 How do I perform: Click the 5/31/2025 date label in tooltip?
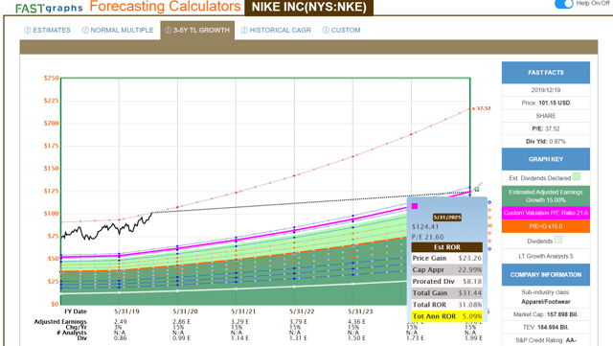point(447,218)
